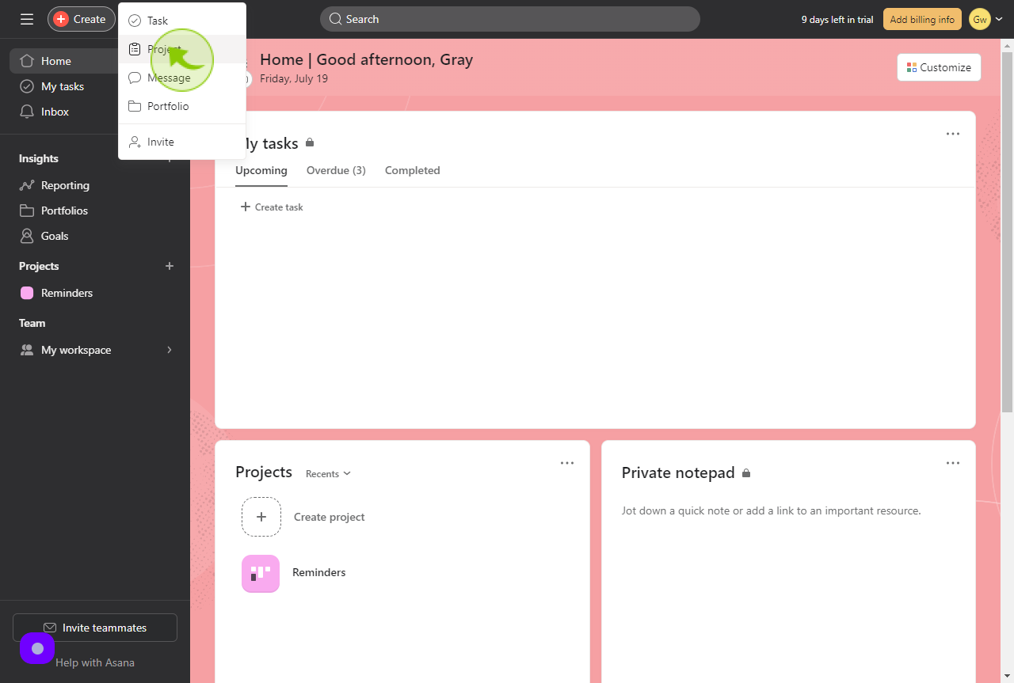Click the My tasks checkmark icon in the sidebar
The image size is (1014, 683).
pos(27,86)
